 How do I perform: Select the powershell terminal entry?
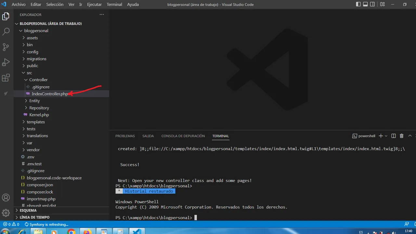(364, 136)
